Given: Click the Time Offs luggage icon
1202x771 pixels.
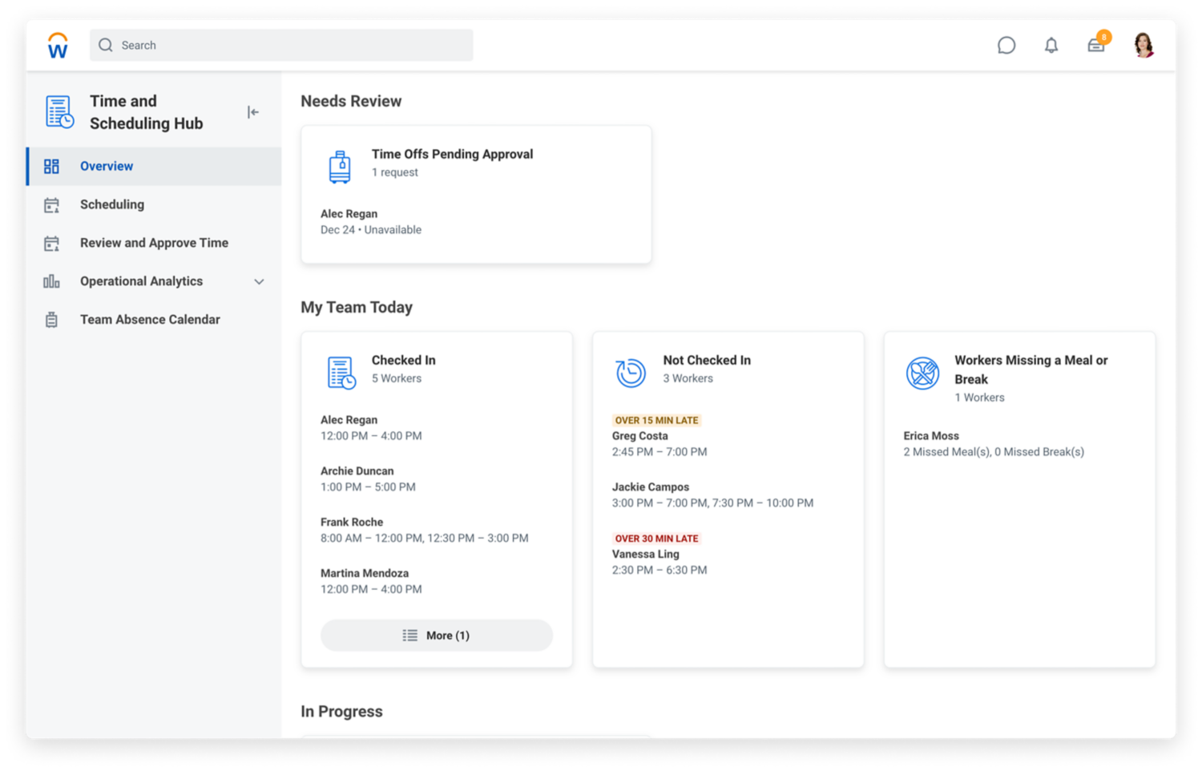Looking at the screenshot, I should [x=340, y=167].
